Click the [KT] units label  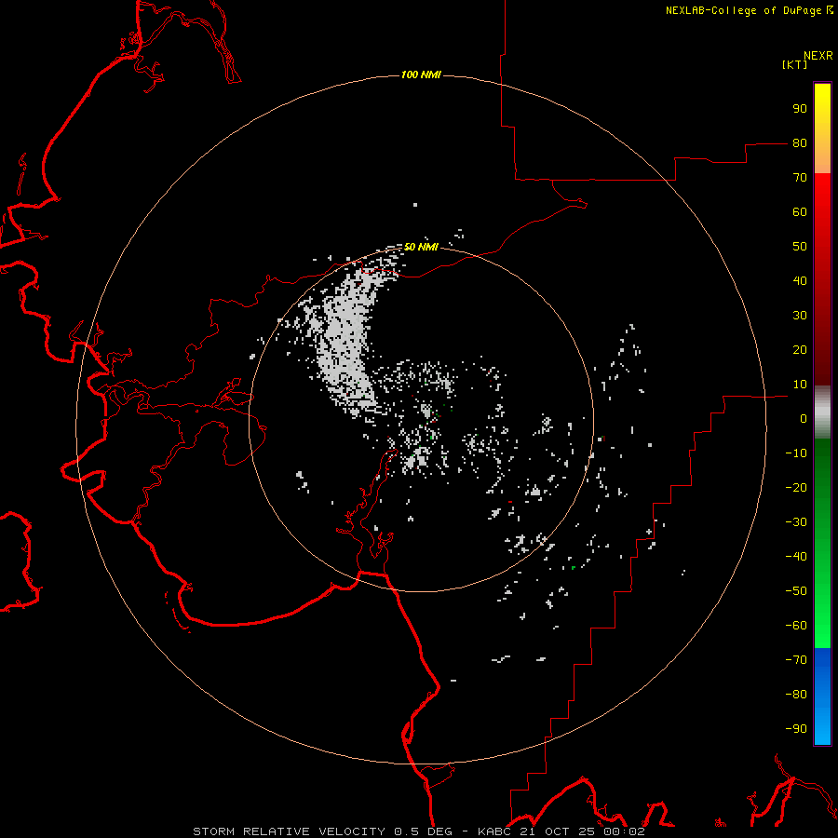click(x=795, y=64)
